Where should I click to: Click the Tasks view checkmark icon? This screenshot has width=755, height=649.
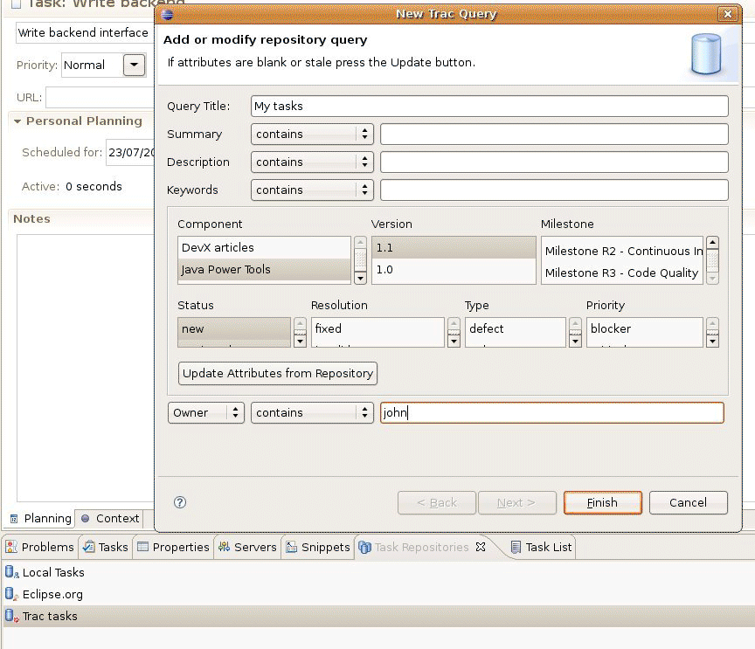click(88, 547)
